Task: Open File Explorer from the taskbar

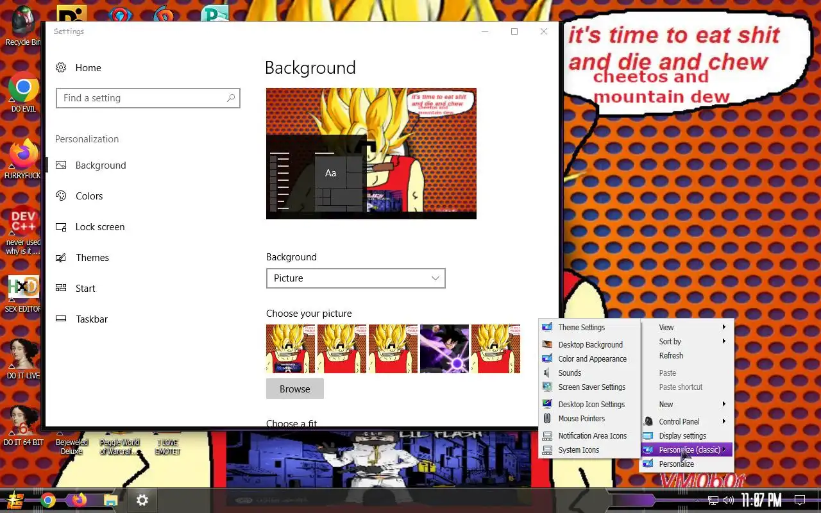Action: pyautogui.click(x=110, y=500)
